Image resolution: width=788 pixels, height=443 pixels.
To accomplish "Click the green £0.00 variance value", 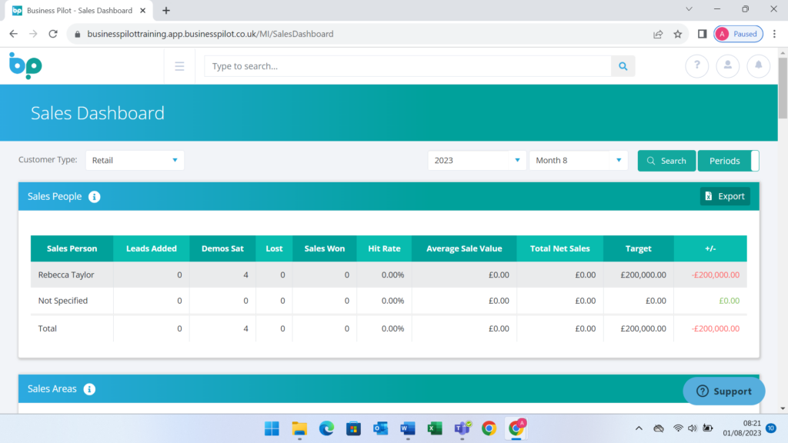I will point(730,301).
